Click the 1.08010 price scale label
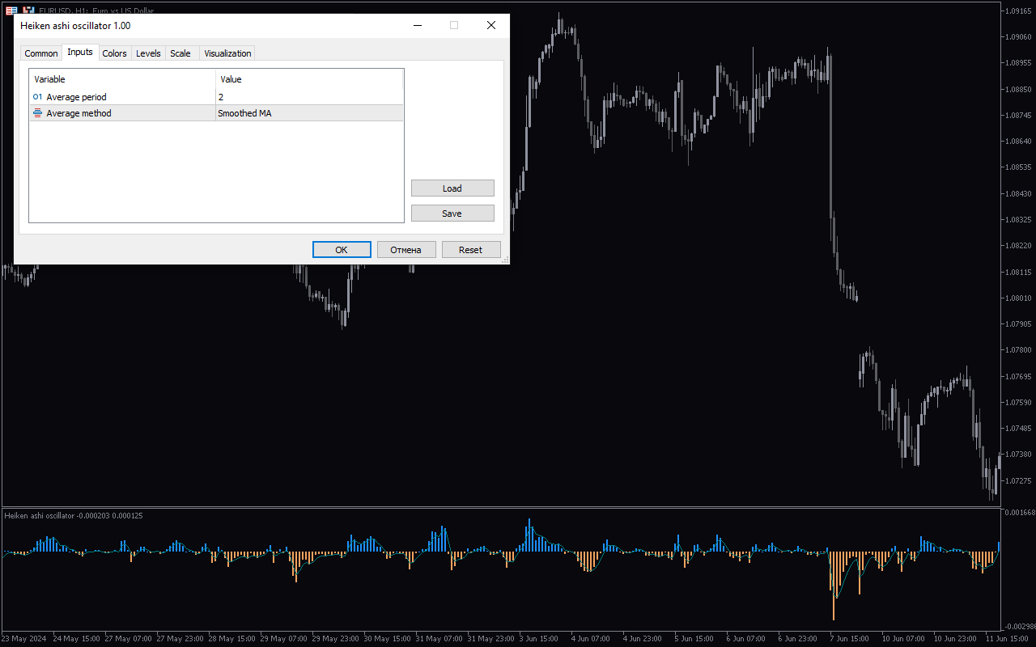The image size is (1036, 647). click(x=1017, y=298)
